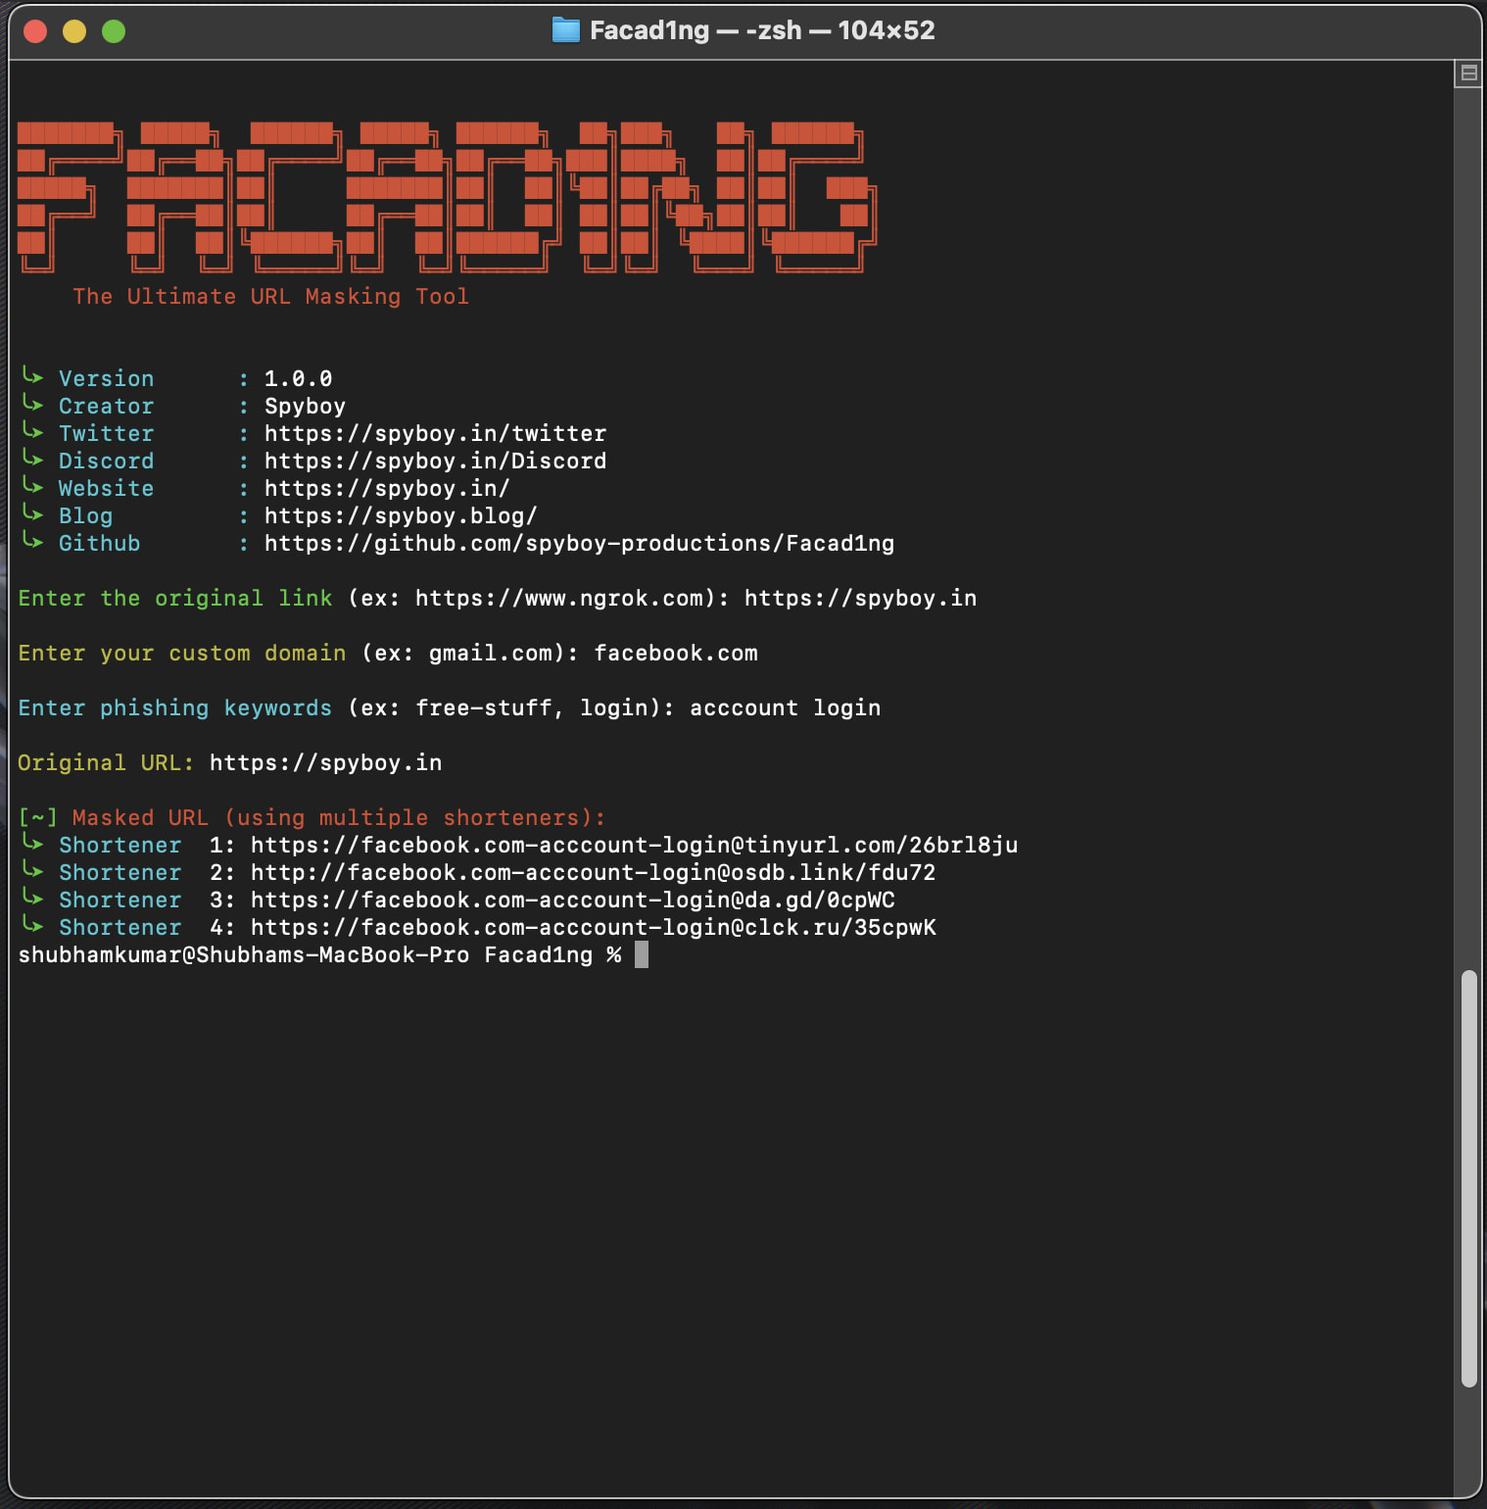Open the Shortener 3 da.gd masked link
1487x1509 pixels.
(x=572, y=900)
